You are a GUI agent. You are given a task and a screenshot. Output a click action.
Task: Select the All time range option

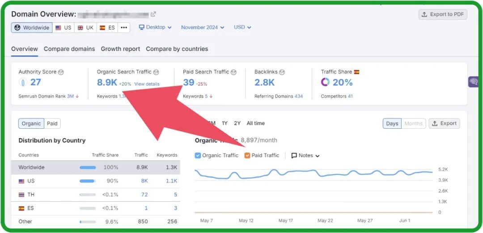[255, 123]
